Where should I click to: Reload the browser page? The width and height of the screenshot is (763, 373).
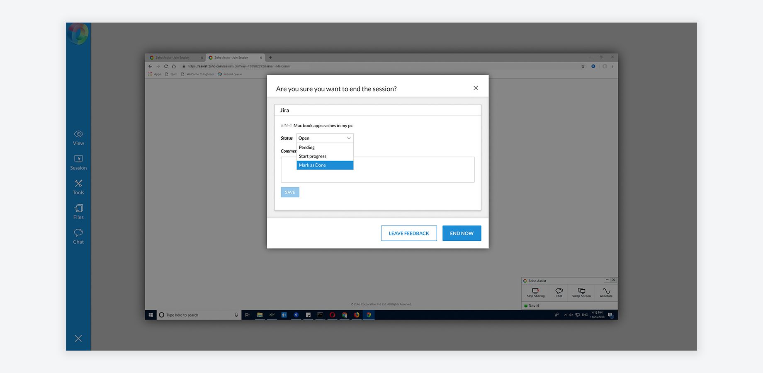tap(166, 66)
